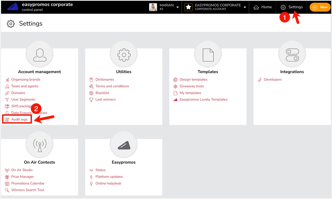Open Team and agents link
The width and height of the screenshot is (332, 199).
[25, 86]
